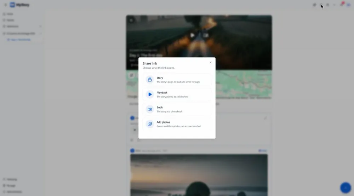Image resolution: width=354 pixels, height=196 pixels.
Task: Choose the Add photos guest link
Action: coord(177,124)
